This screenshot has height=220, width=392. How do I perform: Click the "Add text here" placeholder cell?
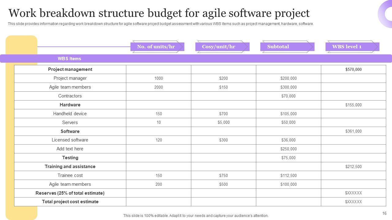click(x=70, y=149)
